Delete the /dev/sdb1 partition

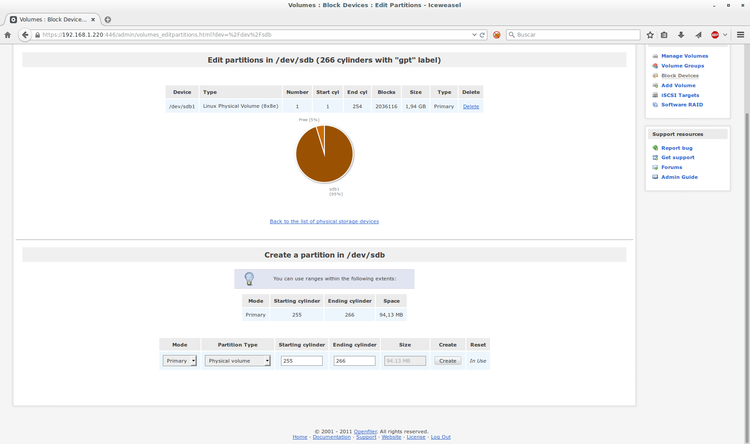tap(471, 106)
